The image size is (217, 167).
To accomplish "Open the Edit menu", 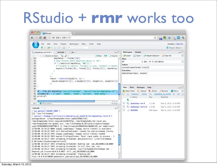I will pyautogui.click(x=49, y=44).
